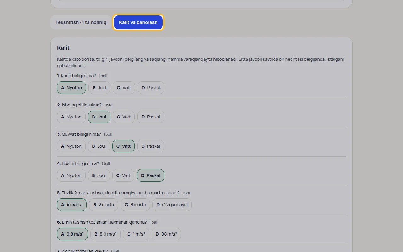Choose Joul for question 1 Kuch birligi
Viewport: 403px width, 252px height.
(99, 88)
